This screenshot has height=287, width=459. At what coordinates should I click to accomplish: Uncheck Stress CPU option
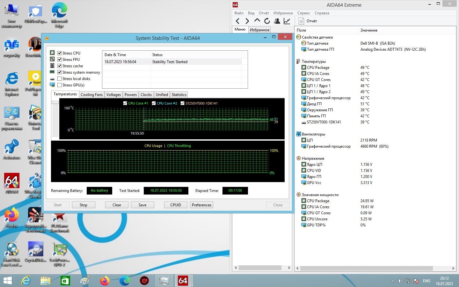(x=59, y=53)
